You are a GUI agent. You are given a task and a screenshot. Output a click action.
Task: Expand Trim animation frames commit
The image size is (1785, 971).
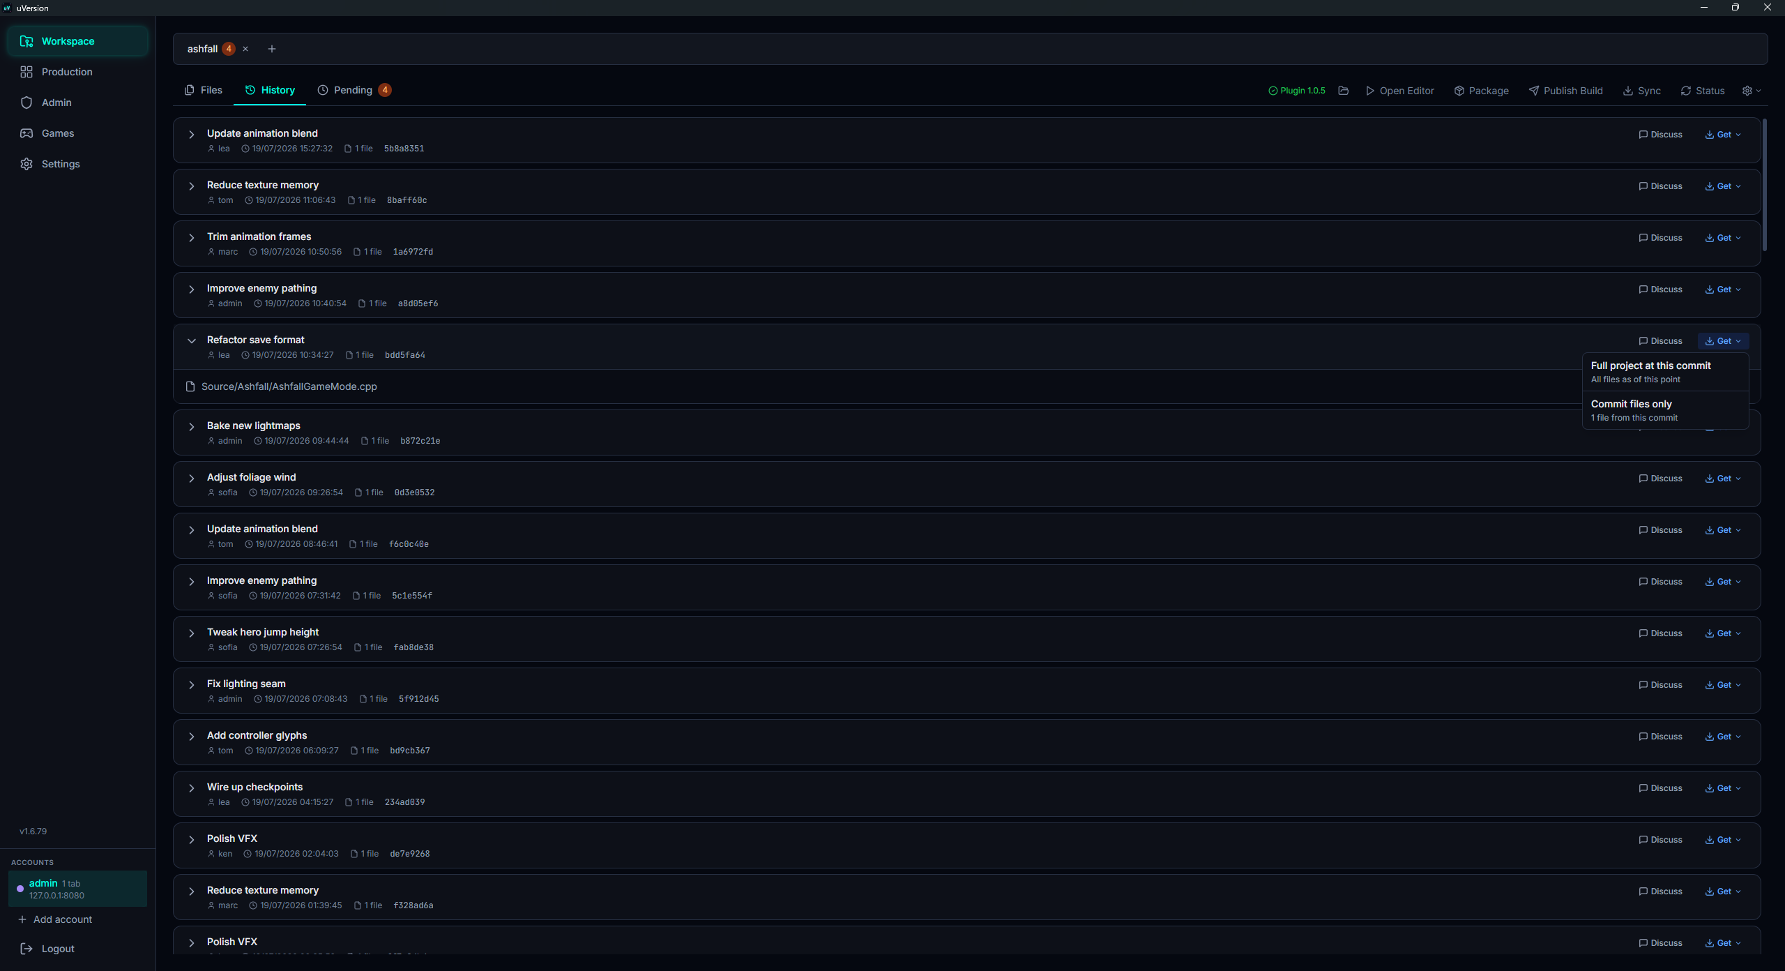192,237
